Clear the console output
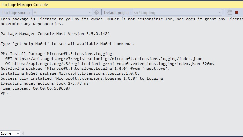The image size is (243, 137). 230,12
